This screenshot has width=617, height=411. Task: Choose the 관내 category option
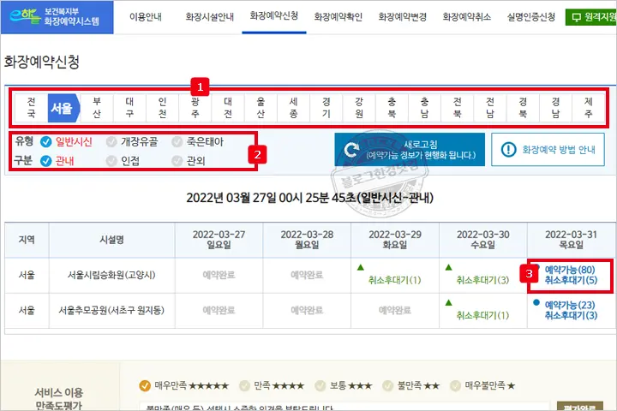pyautogui.click(x=57, y=161)
